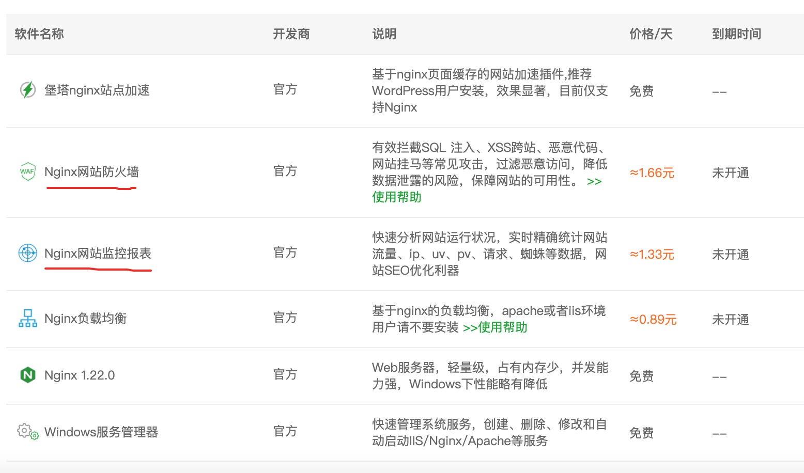Select the 官方 label for Windows服务管理器
The image size is (804, 473).
pyautogui.click(x=285, y=432)
